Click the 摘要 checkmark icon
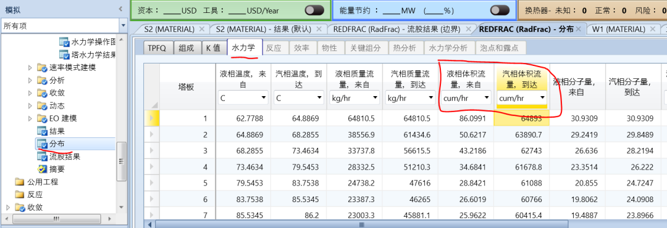 pyautogui.click(x=42, y=169)
